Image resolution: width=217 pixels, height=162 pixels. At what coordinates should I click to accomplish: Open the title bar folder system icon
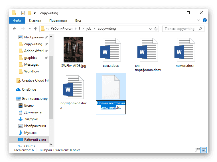pos(14,13)
